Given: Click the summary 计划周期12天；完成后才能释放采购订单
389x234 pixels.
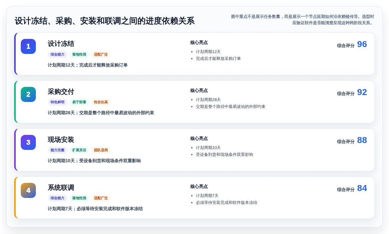Looking at the screenshot, I should pos(88,65).
